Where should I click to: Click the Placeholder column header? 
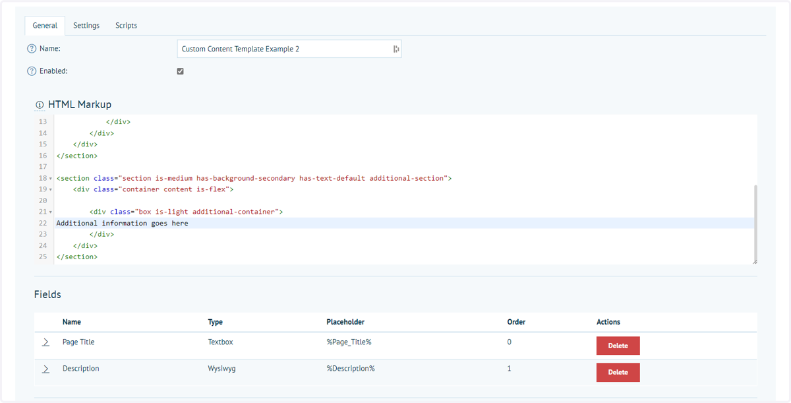coord(345,322)
